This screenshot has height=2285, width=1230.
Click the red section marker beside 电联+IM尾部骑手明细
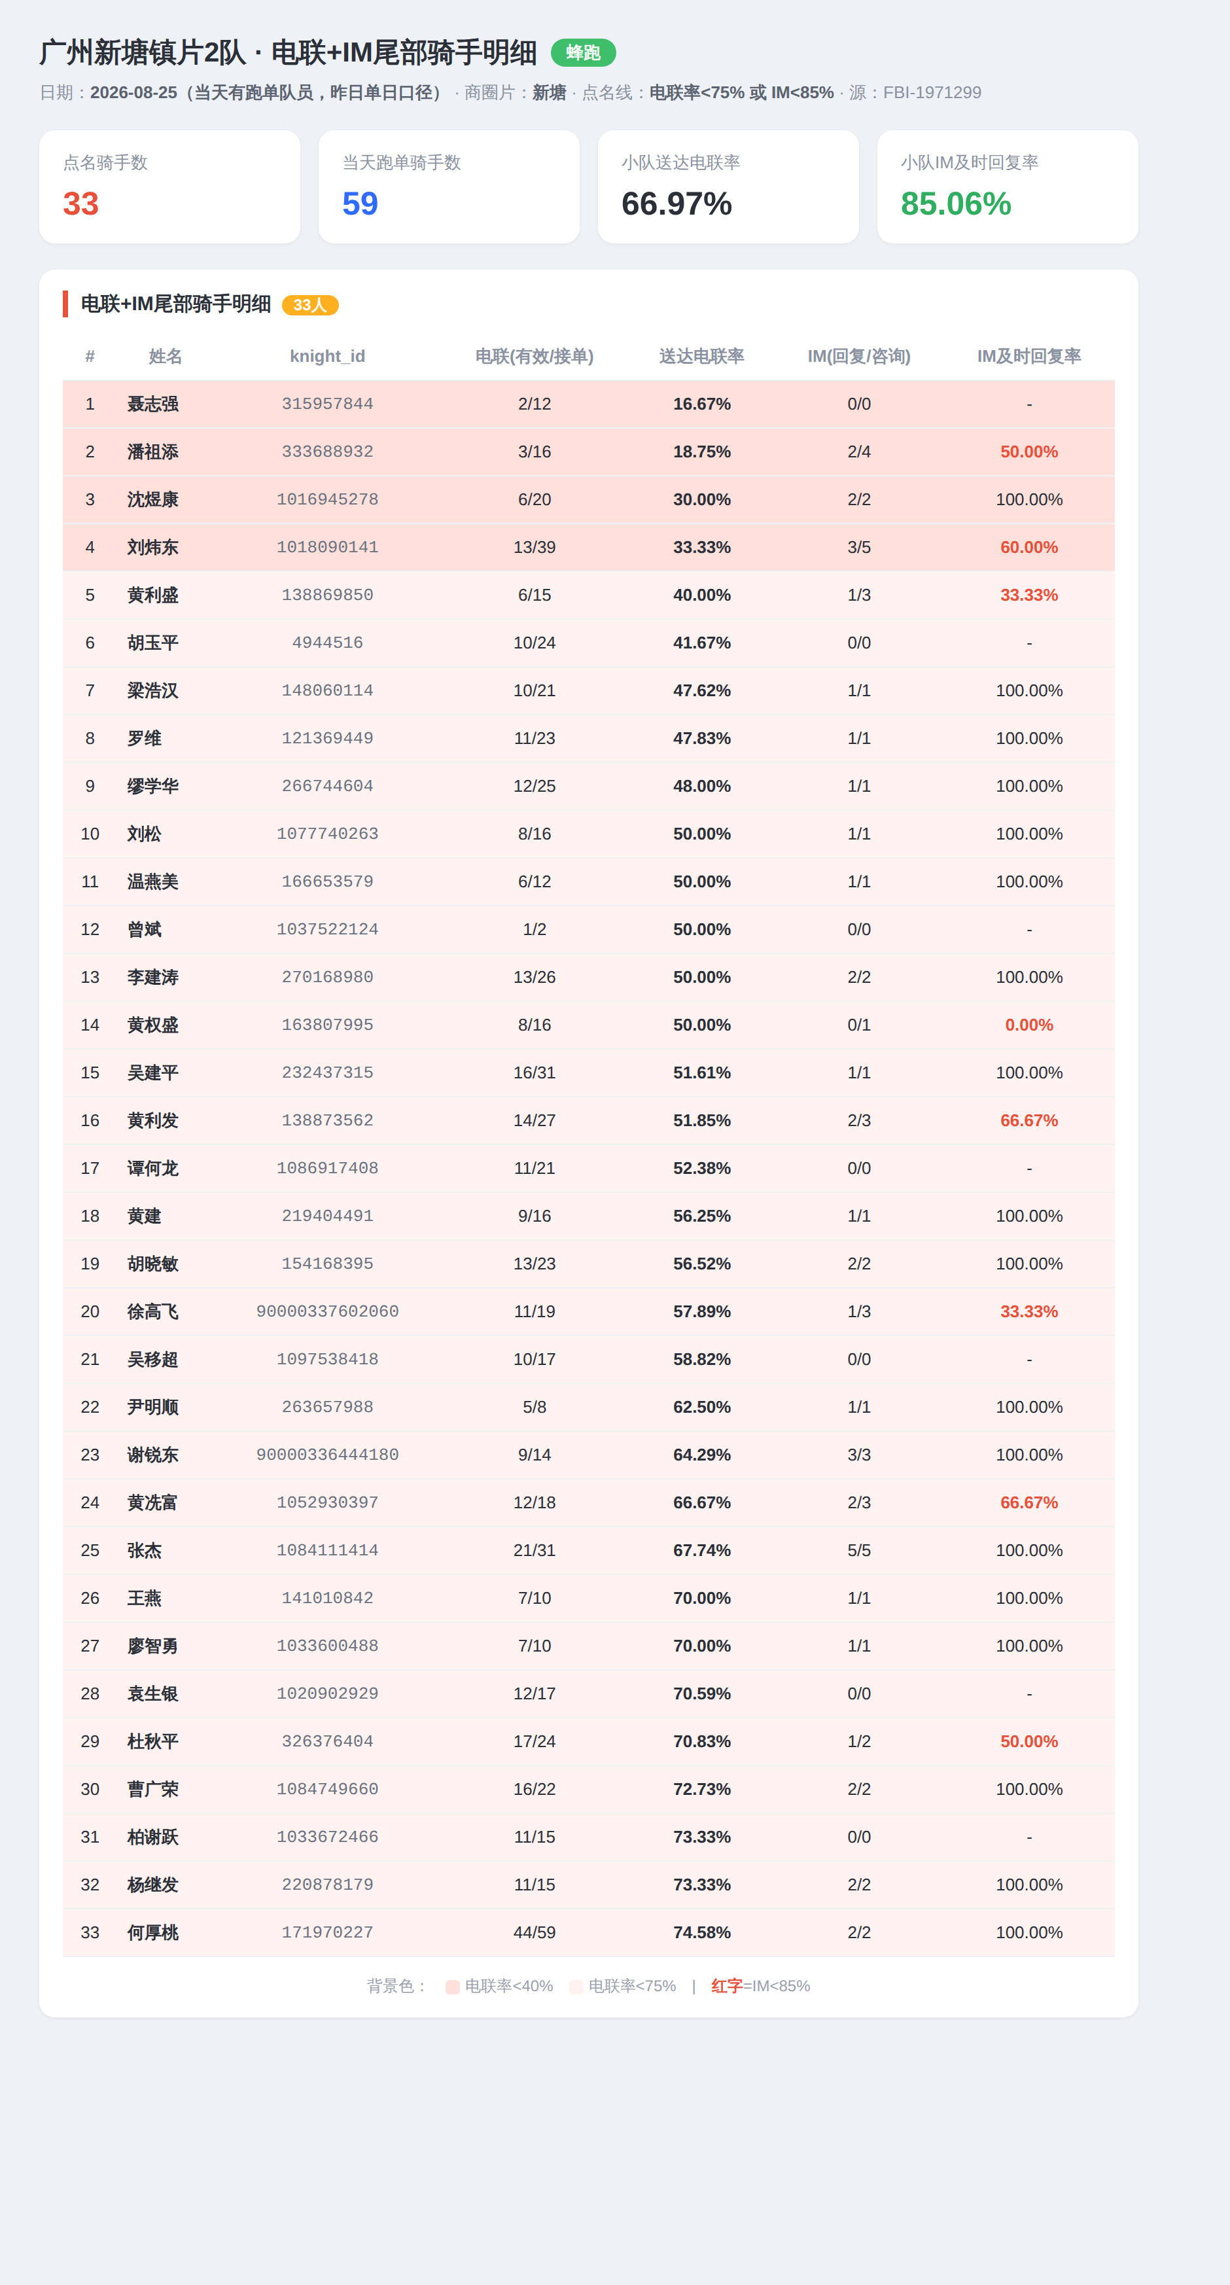click(65, 304)
